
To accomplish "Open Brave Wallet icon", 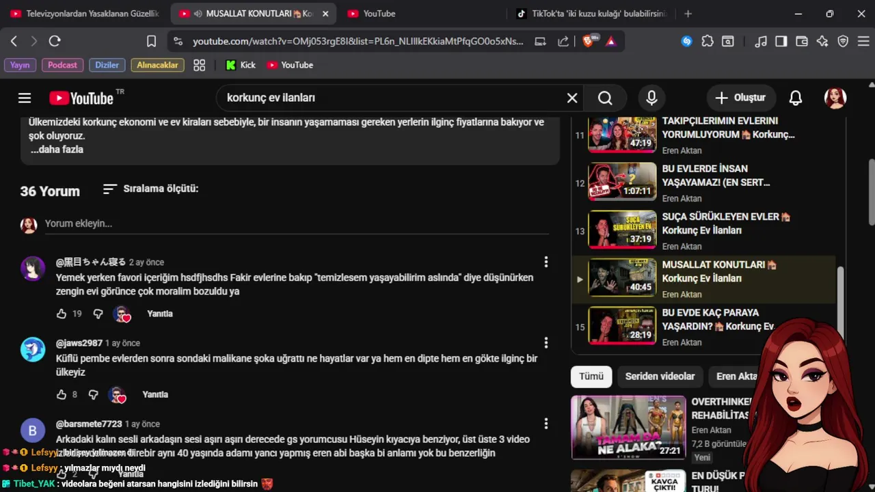I will (x=802, y=41).
